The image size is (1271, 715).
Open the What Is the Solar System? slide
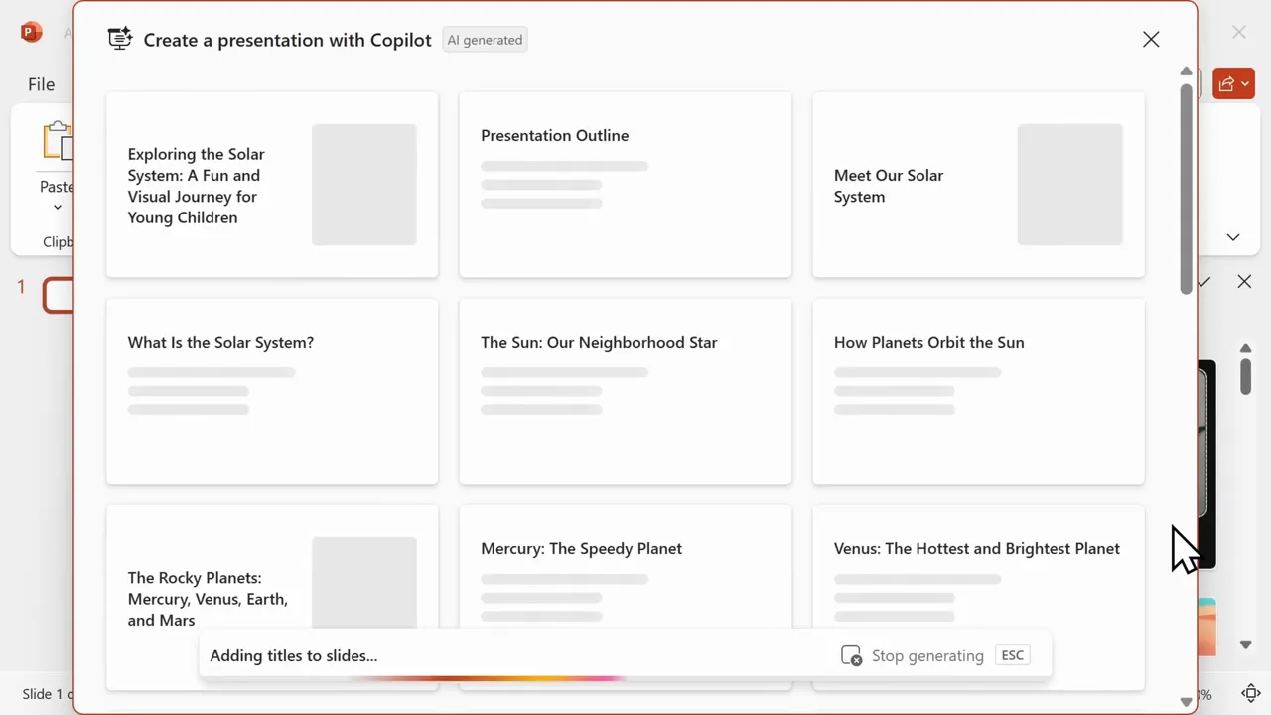coord(272,391)
